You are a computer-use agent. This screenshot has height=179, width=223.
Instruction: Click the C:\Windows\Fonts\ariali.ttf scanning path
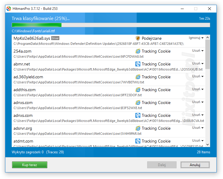coord(33,31)
